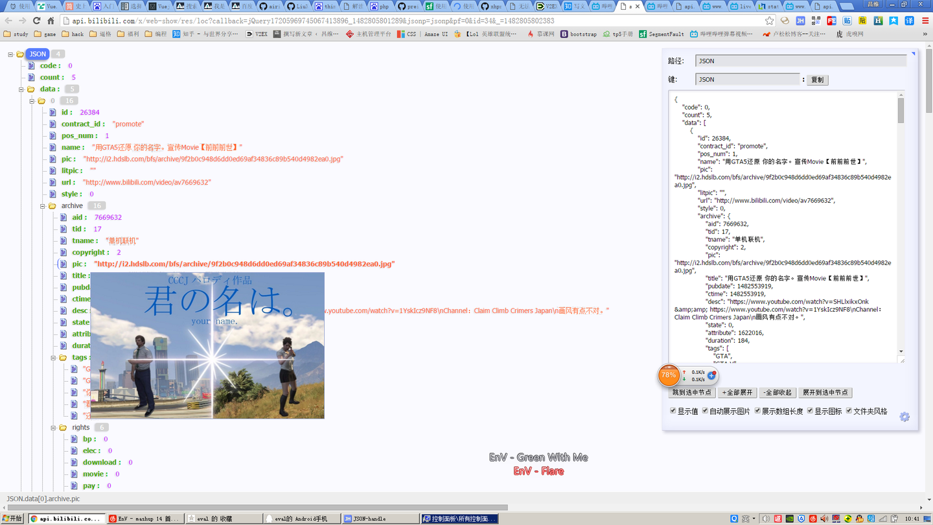Switch to the V2EX browser tab
Image resolution: width=933 pixels, height=525 pixels.
click(x=547, y=6)
